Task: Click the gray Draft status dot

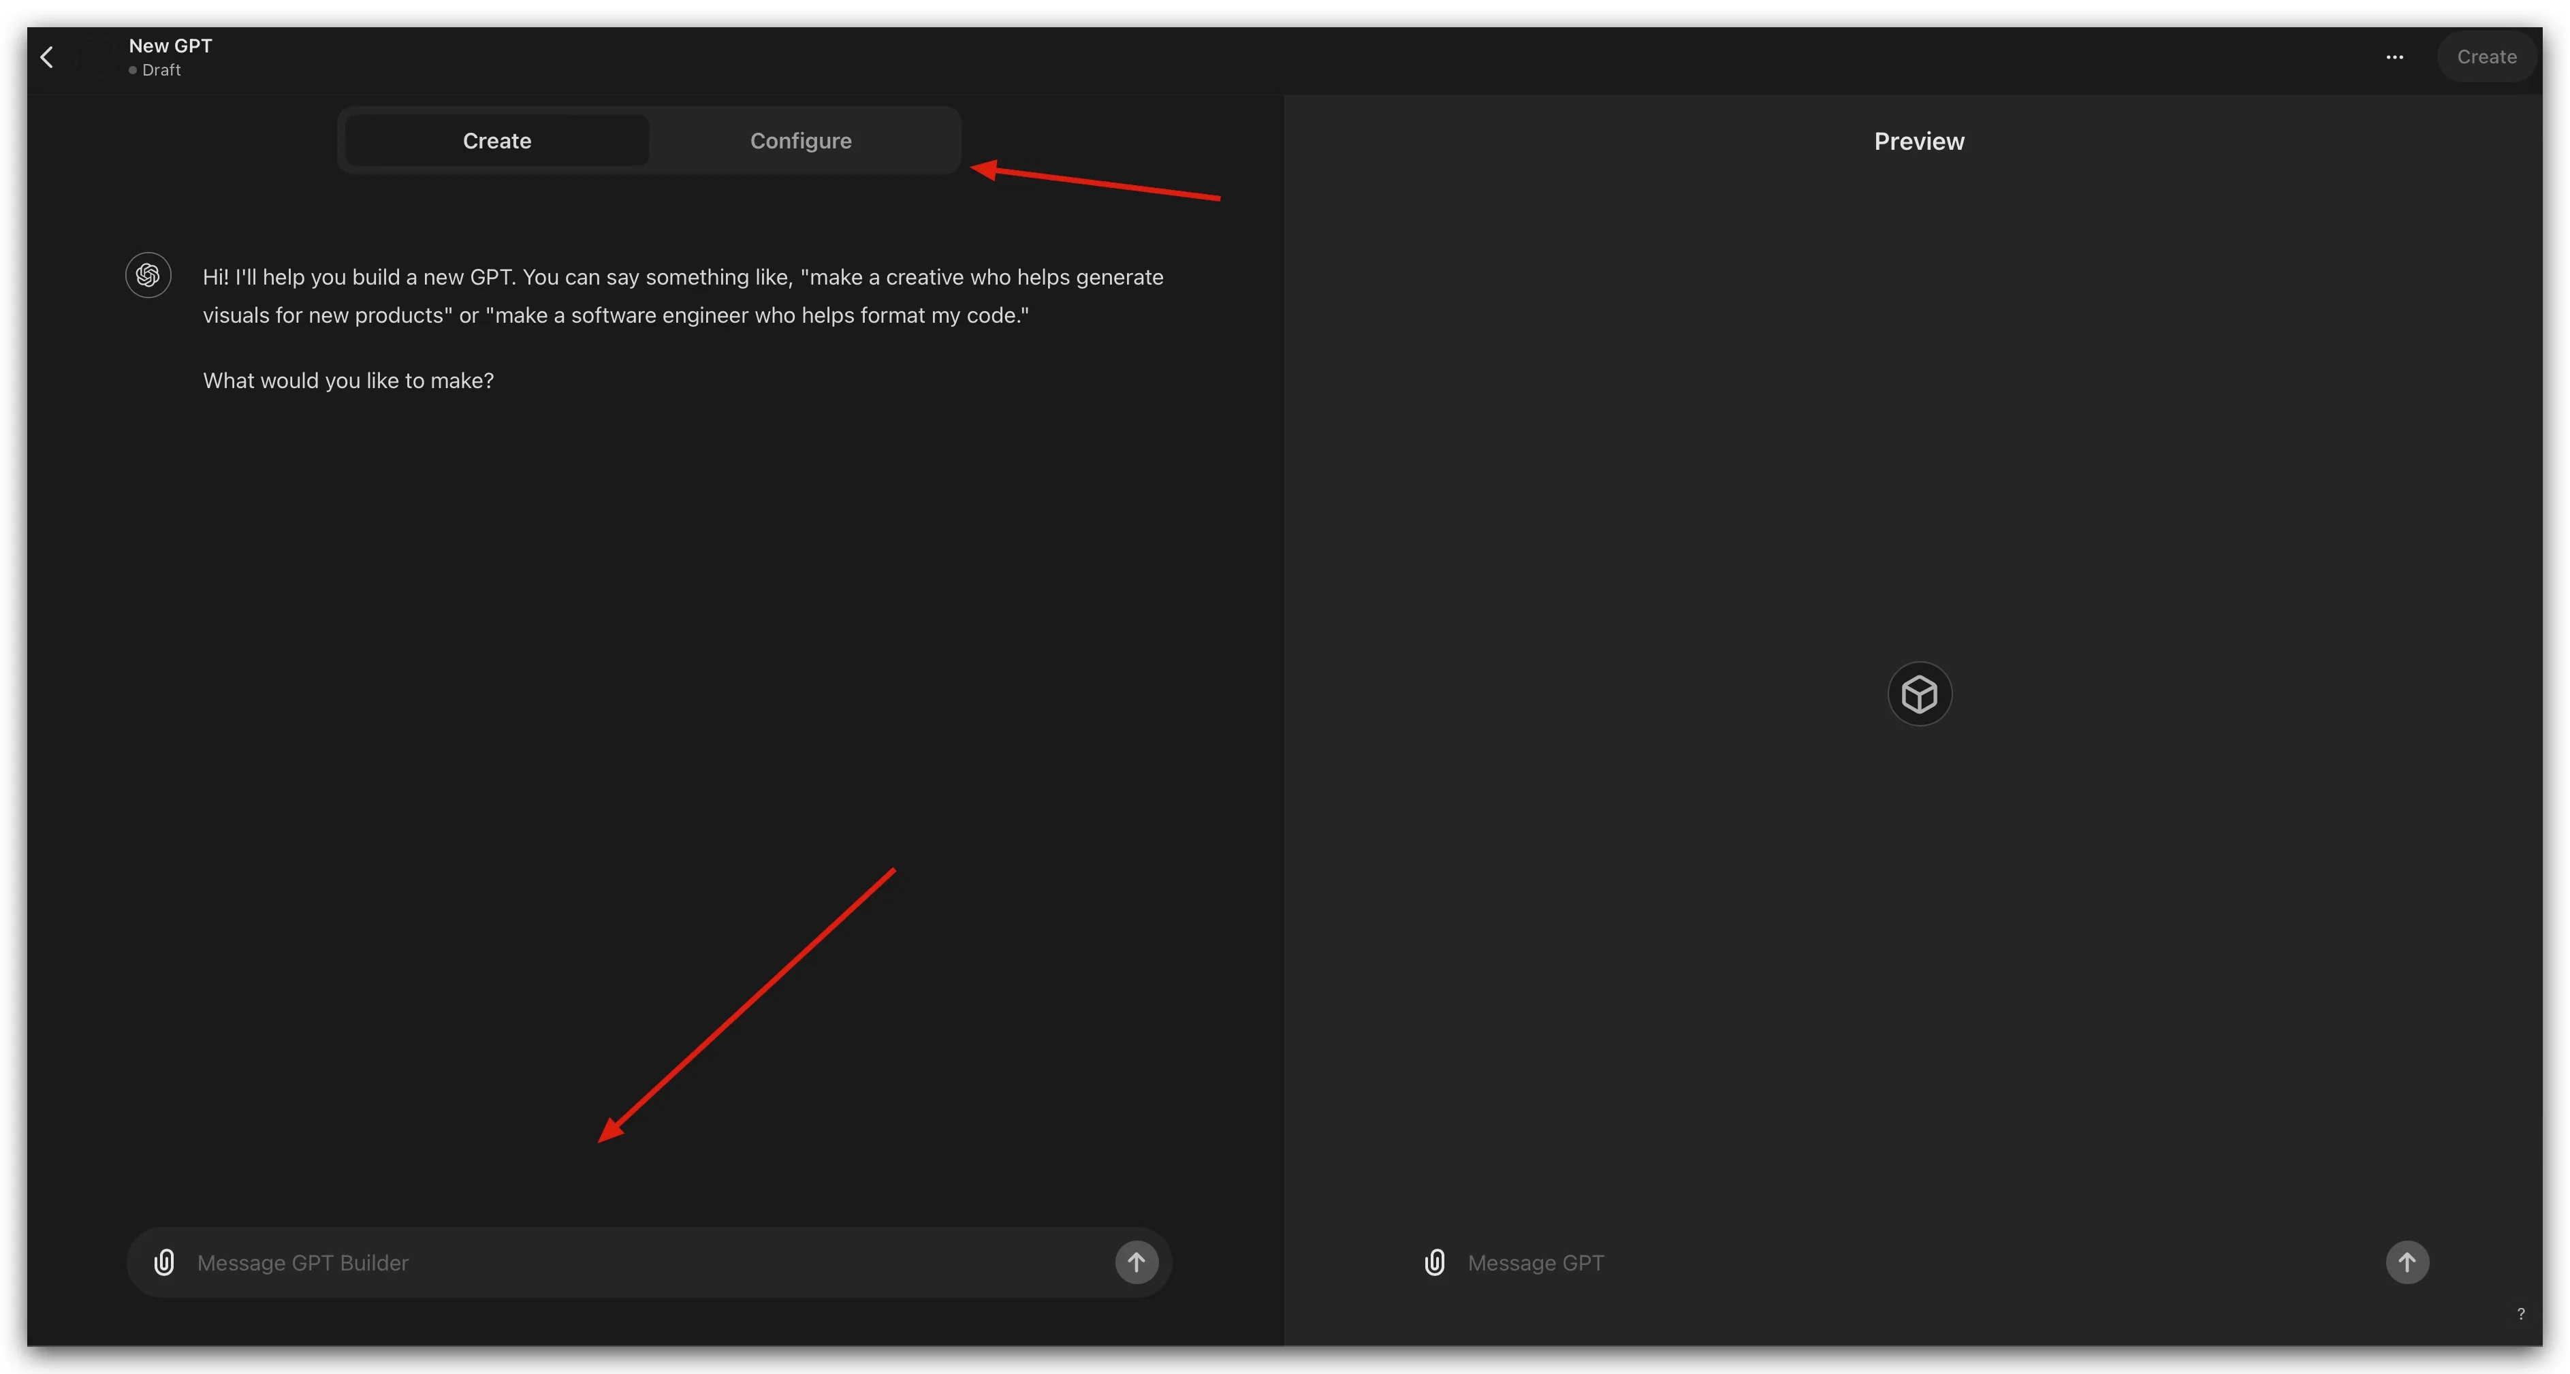Action: [133, 71]
